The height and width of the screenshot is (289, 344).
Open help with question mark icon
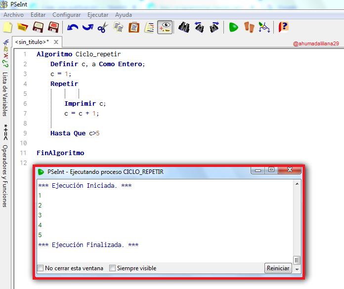tap(283, 27)
